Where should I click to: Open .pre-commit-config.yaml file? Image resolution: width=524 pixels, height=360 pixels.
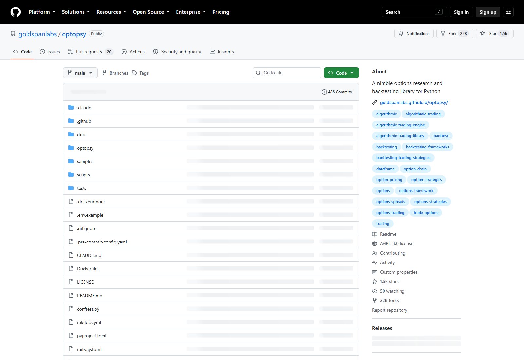(102, 242)
